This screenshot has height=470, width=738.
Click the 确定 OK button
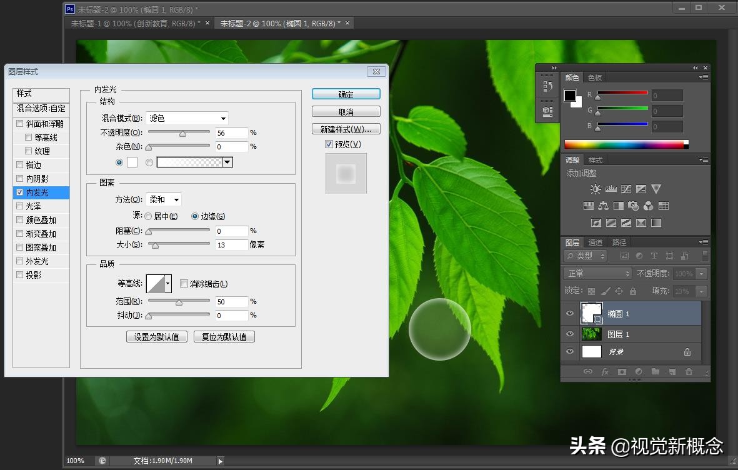point(346,94)
